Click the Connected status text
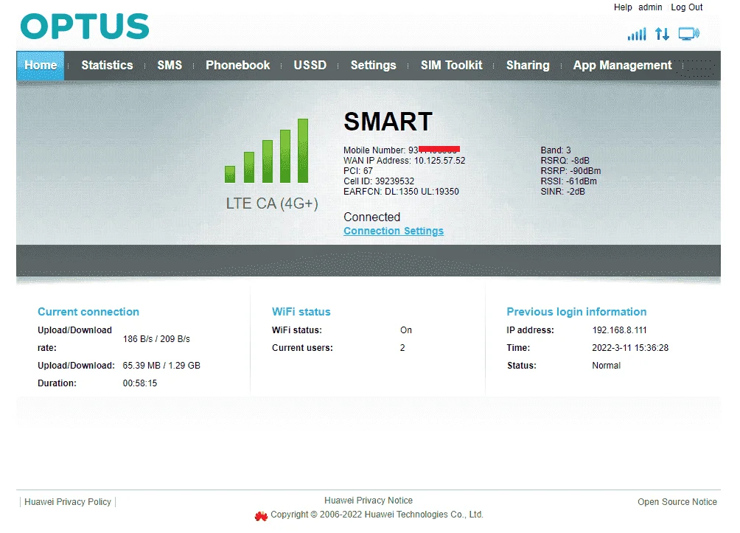The width and height of the screenshot is (740, 533). click(372, 217)
